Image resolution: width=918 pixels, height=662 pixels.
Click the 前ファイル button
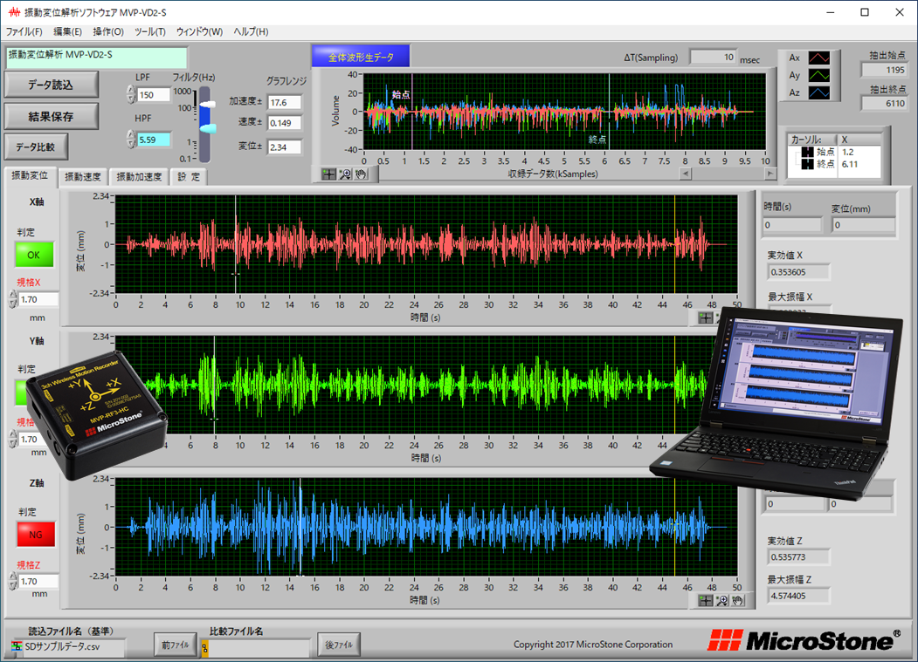coord(175,645)
